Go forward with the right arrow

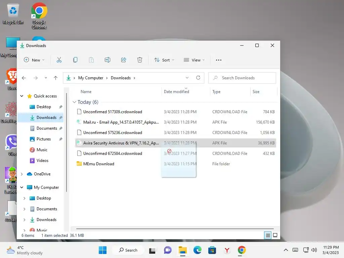(x=36, y=78)
